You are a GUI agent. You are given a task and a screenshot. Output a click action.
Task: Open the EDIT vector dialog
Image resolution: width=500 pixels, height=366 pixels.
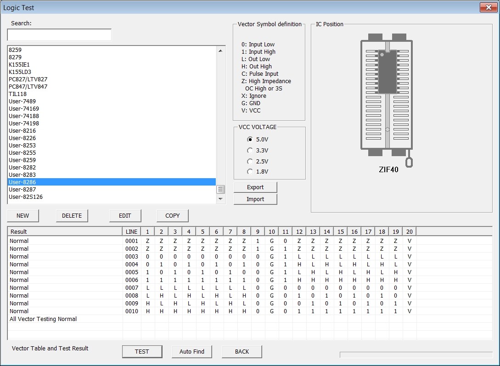pos(125,216)
